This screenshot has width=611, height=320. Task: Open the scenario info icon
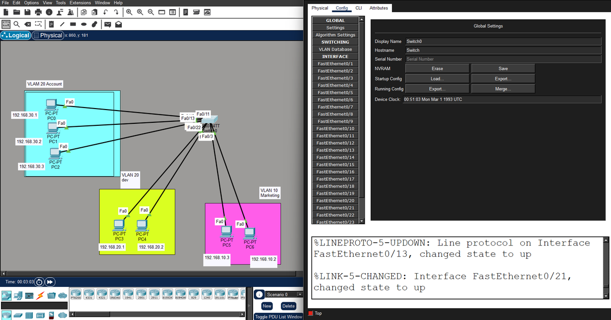click(x=259, y=295)
